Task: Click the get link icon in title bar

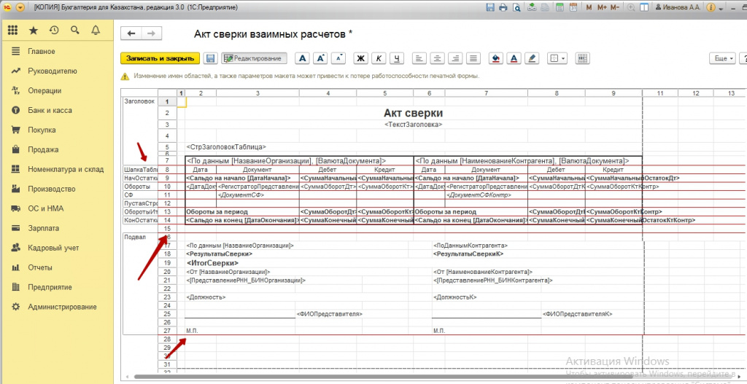Action: (532, 7)
